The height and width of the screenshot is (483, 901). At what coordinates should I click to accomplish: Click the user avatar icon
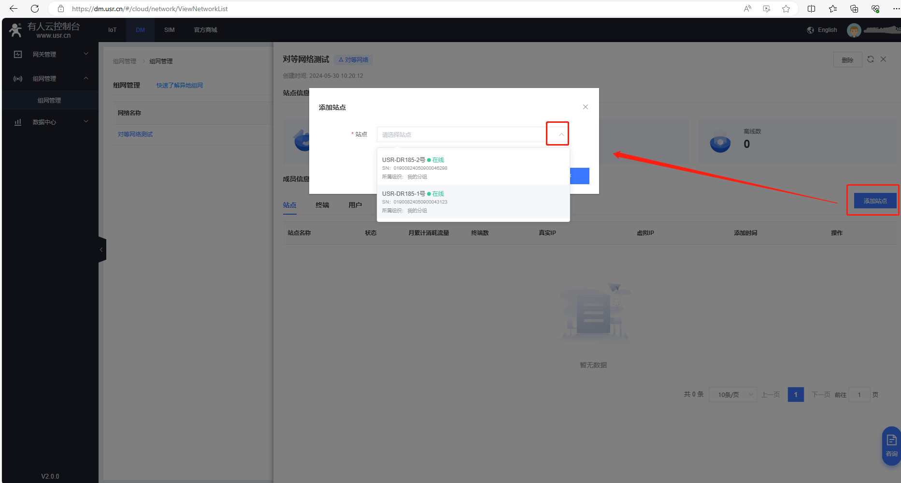pyautogui.click(x=854, y=30)
